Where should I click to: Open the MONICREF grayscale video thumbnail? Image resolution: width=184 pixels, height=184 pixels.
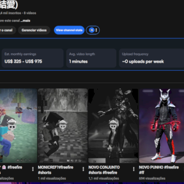click(x=63, y=126)
